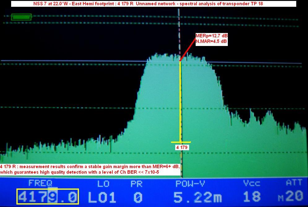
Task: Click the FREQ label in status bar
Action: click(40, 184)
